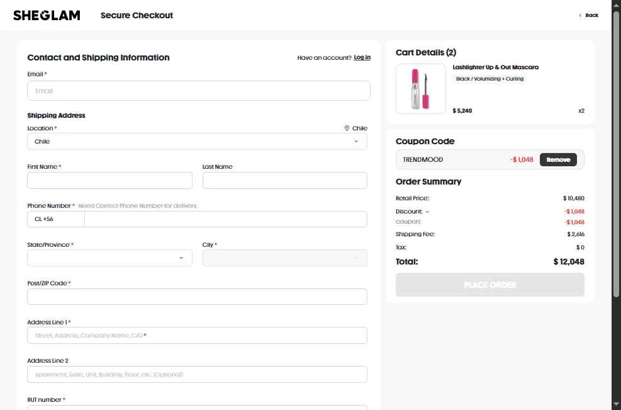Expand the Discount breakdown chevron
The height and width of the screenshot is (410, 621).
(427, 212)
